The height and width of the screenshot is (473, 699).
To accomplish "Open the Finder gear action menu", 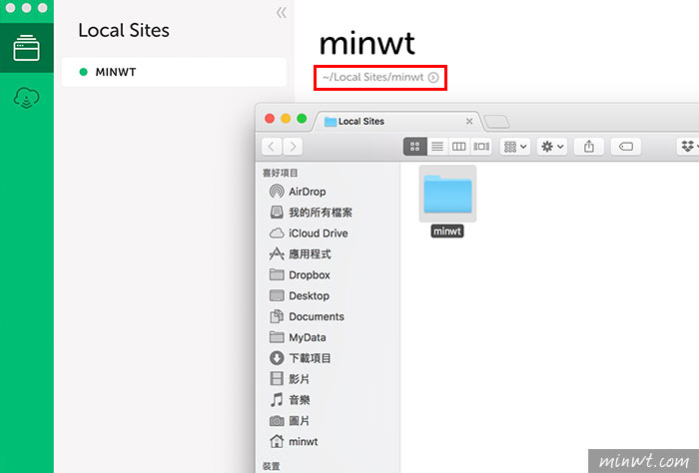I will tap(552, 147).
